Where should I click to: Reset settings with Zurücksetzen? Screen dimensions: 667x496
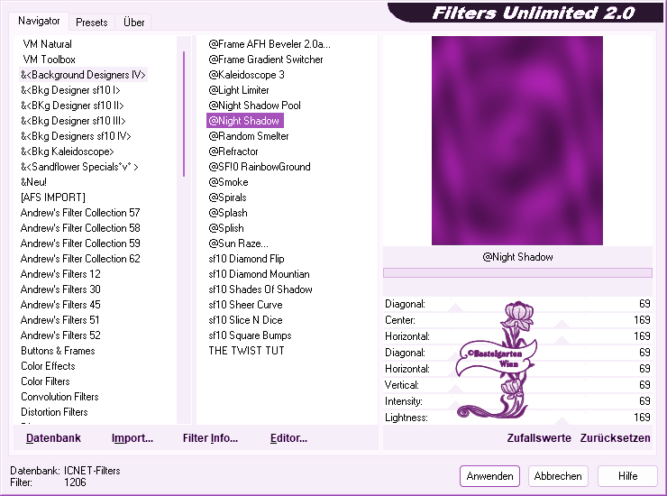tap(615, 438)
